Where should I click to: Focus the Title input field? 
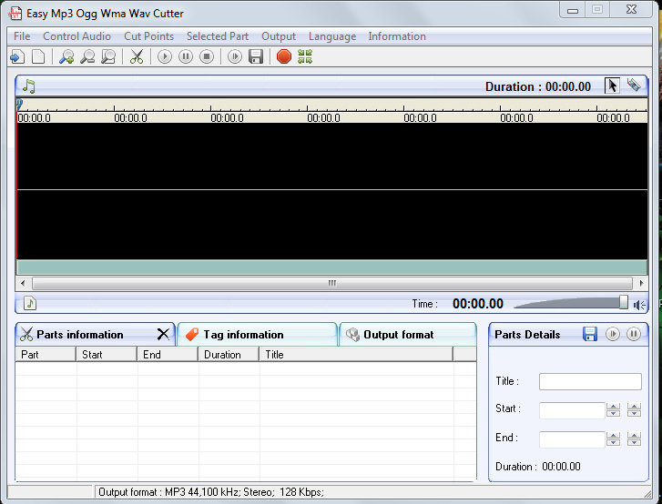tap(590, 381)
